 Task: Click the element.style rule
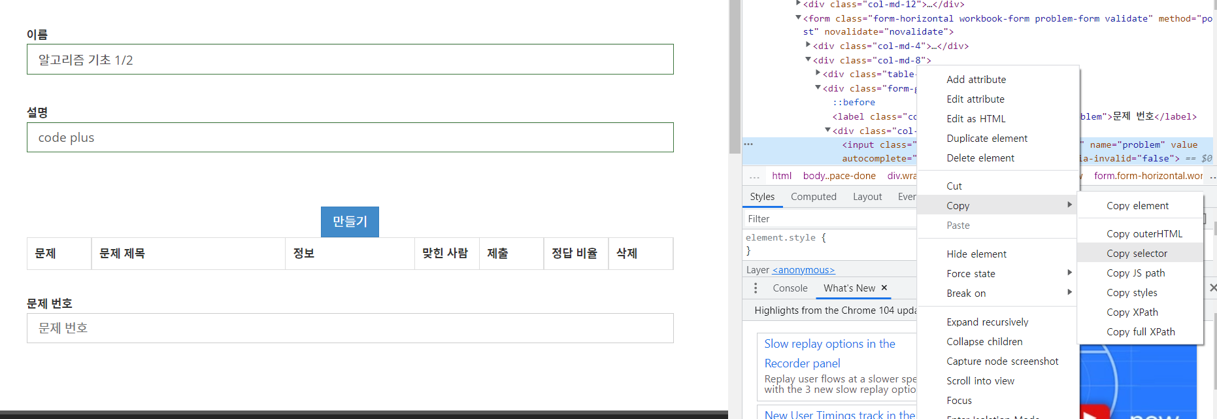786,238
